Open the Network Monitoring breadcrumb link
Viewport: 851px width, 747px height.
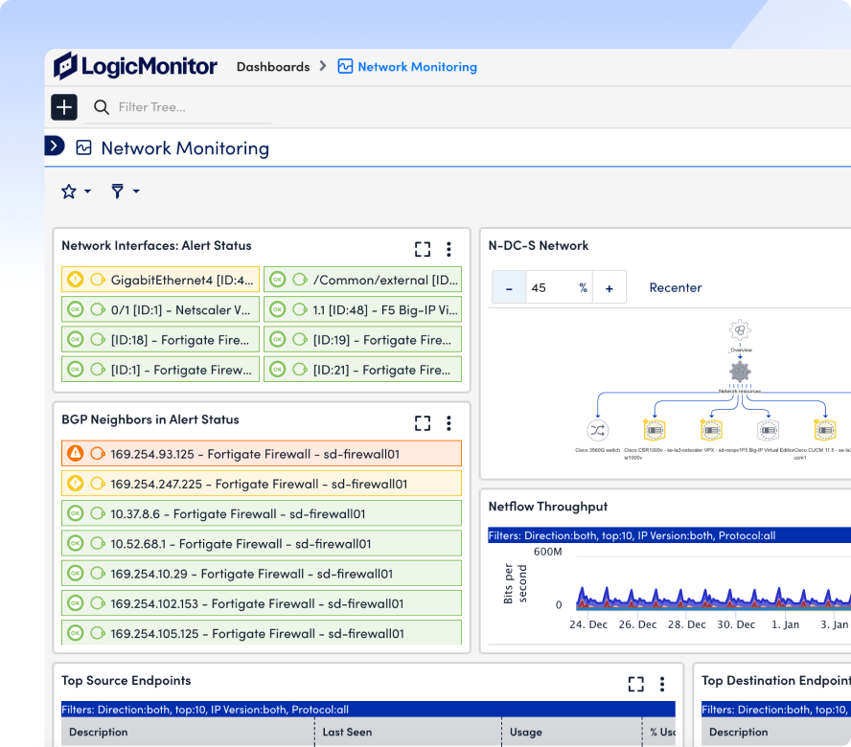[407, 67]
